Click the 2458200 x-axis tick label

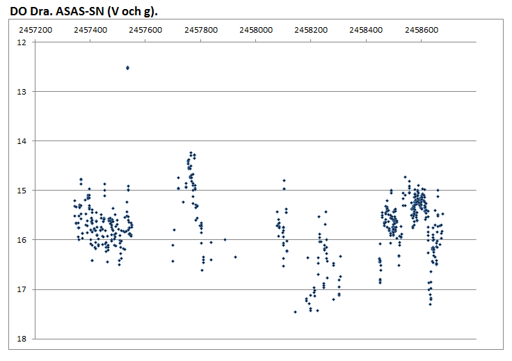click(311, 31)
